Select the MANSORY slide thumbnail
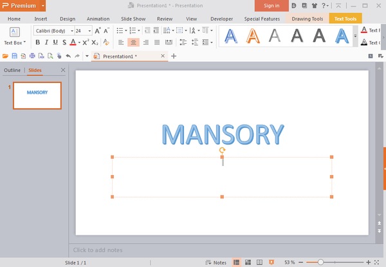This screenshot has width=386, height=267. point(37,95)
